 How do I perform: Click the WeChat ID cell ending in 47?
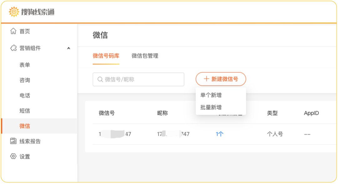[115, 134]
